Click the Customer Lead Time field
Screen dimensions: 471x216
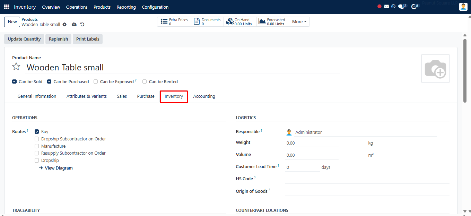coord(303,167)
